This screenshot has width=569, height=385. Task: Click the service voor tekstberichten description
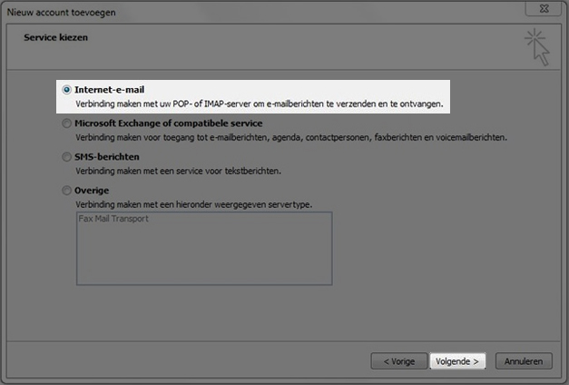pos(178,171)
